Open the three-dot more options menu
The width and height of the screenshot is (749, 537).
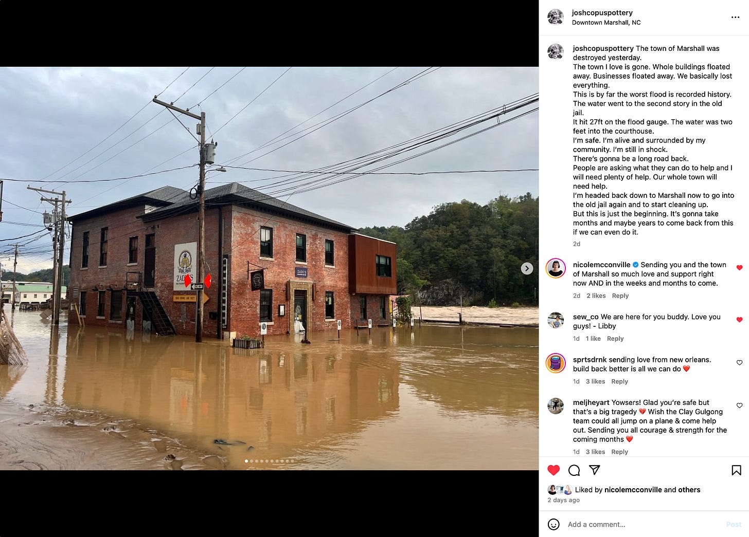coord(735,17)
